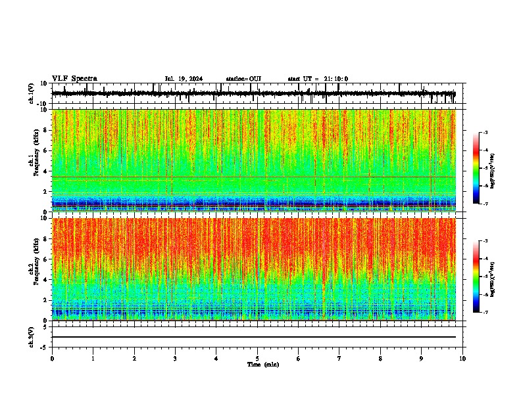Click the ch.3(V) axis label
521x402 pixels.
point(32,338)
